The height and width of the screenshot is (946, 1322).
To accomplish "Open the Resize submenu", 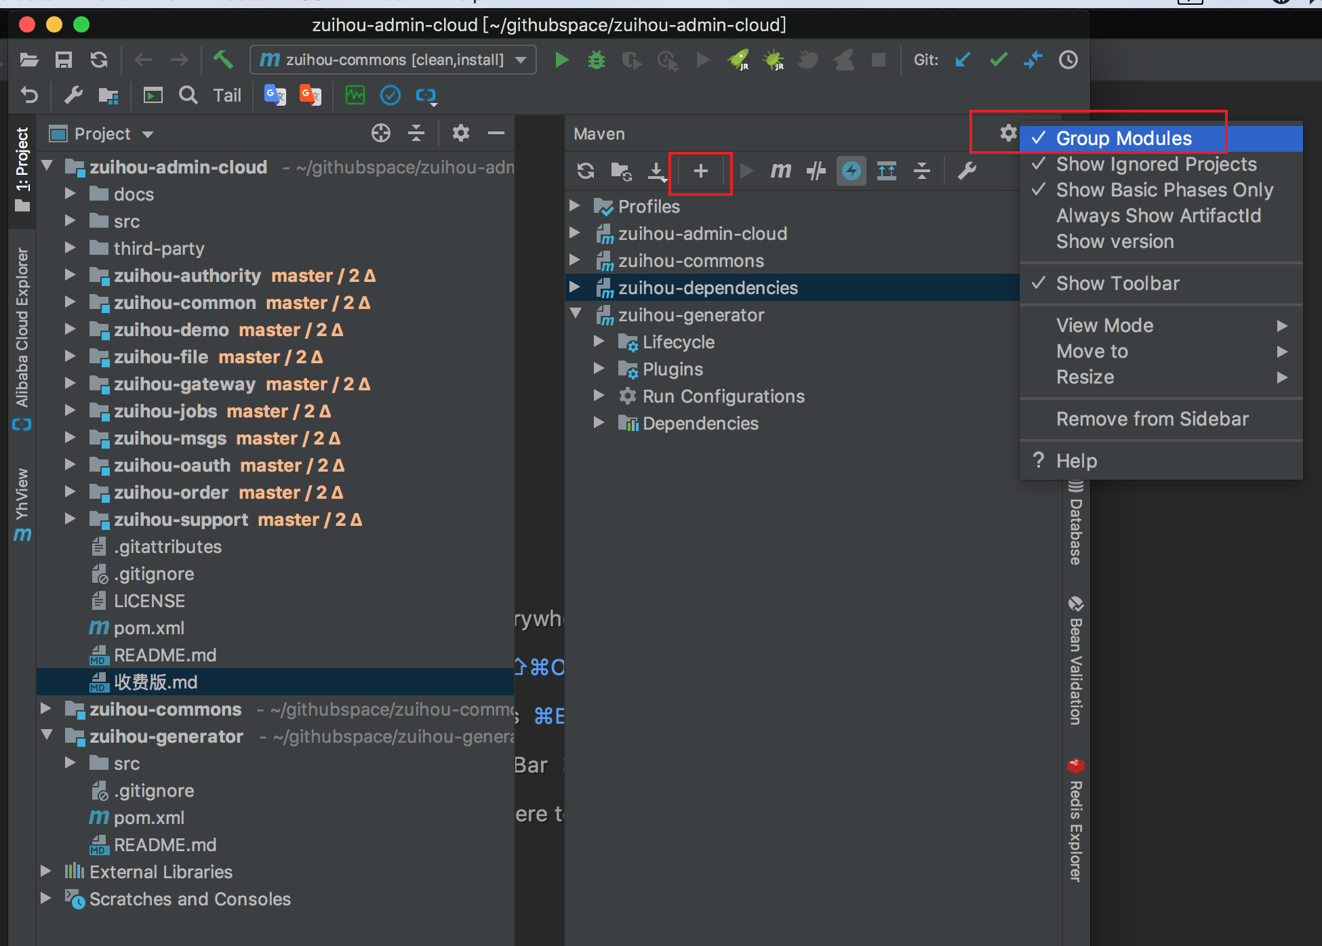I will 1161,377.
